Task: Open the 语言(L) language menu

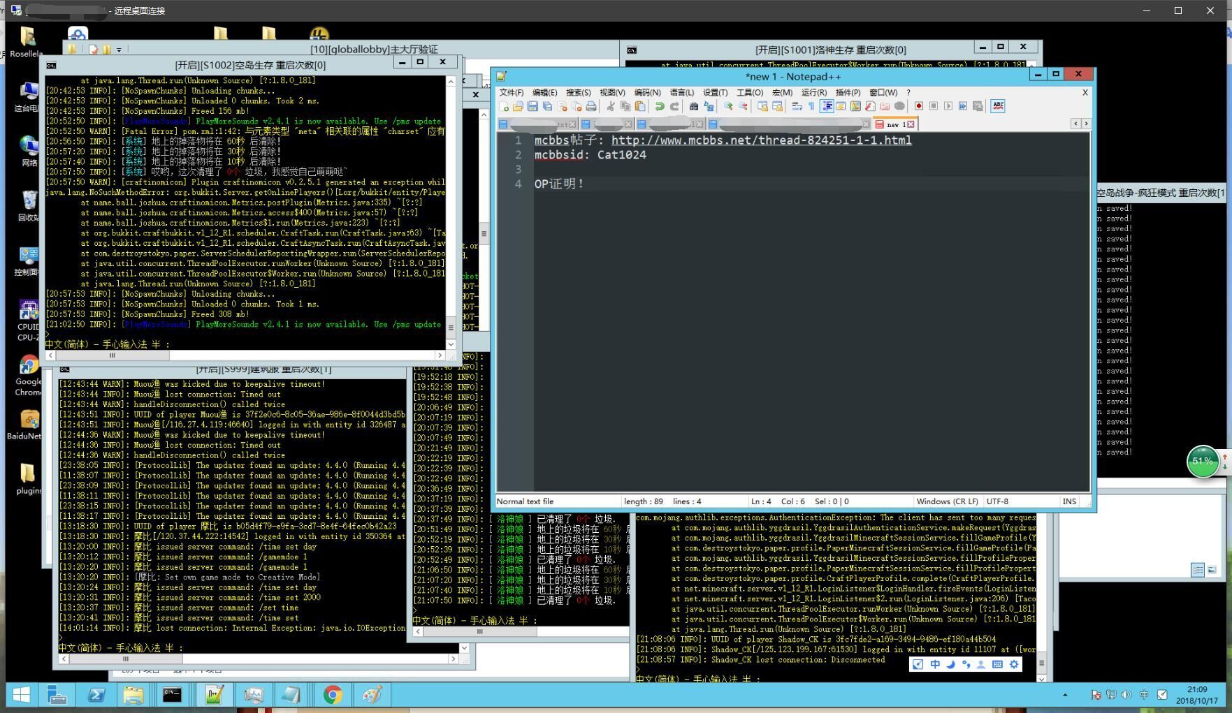Action: tap(681, 92)
